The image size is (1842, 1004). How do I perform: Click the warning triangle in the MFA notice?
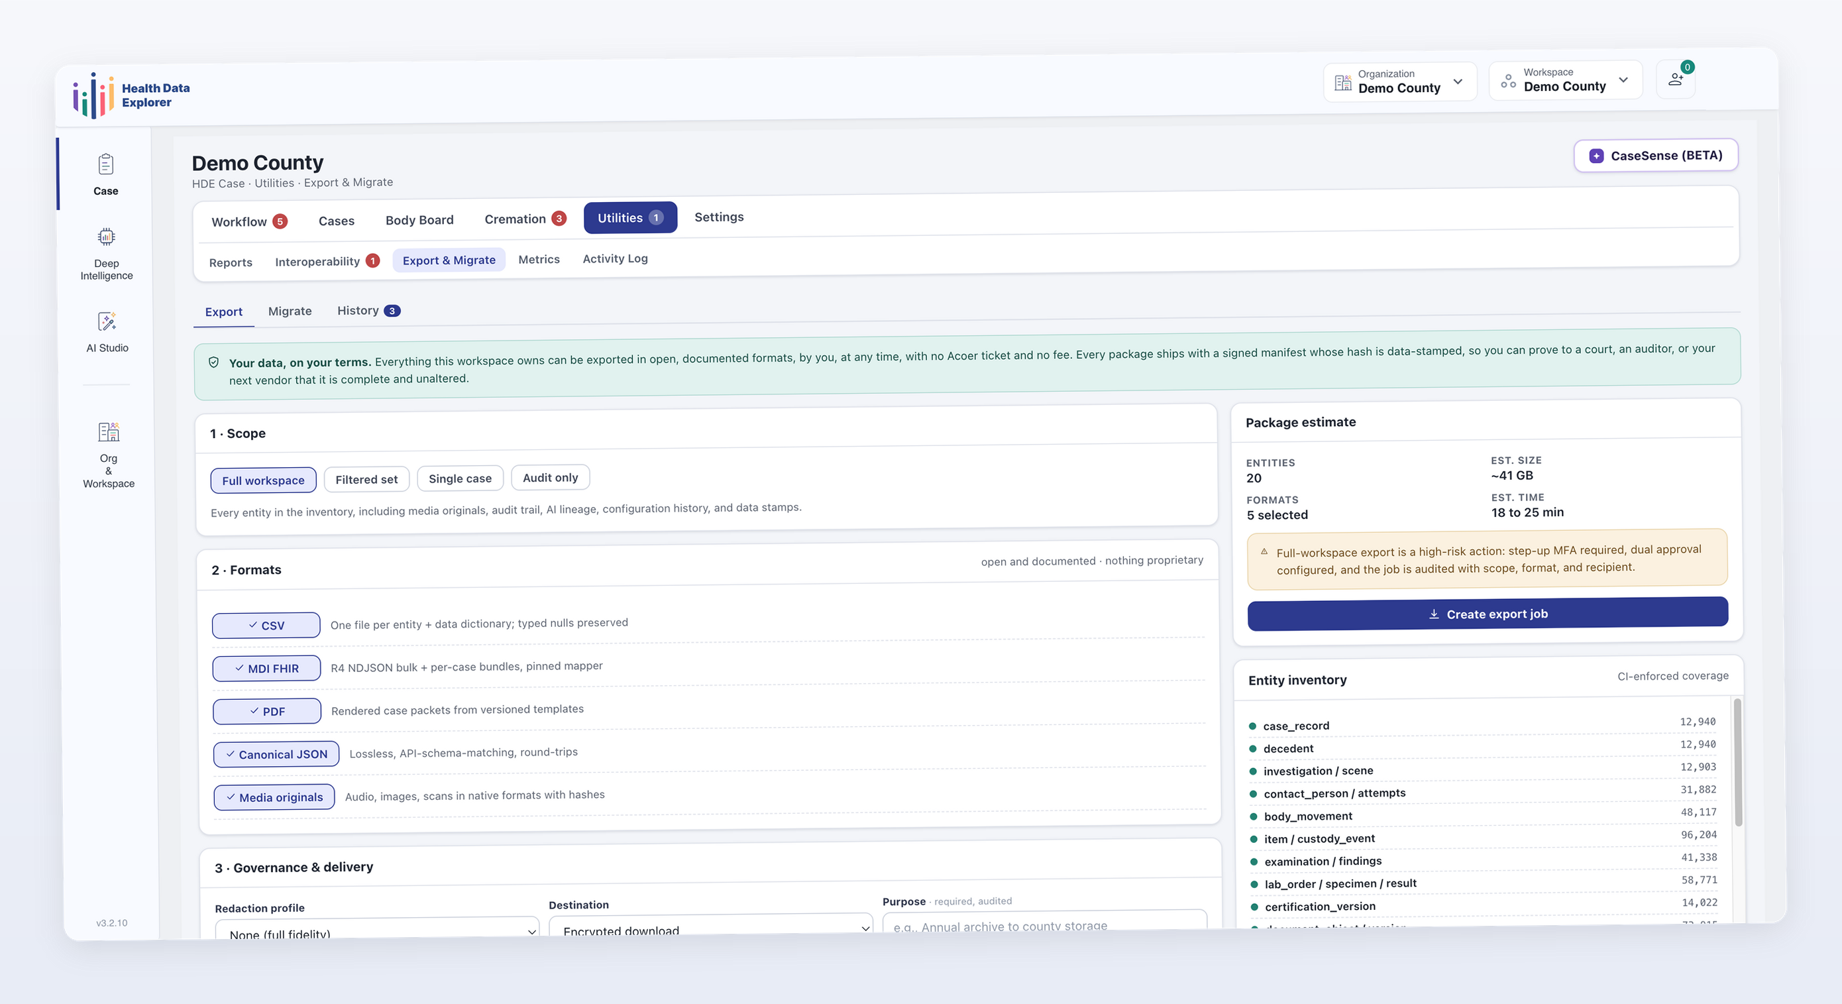(1264, 551)
